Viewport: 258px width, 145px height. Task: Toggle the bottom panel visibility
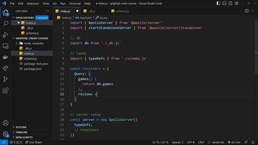point(224,3)
